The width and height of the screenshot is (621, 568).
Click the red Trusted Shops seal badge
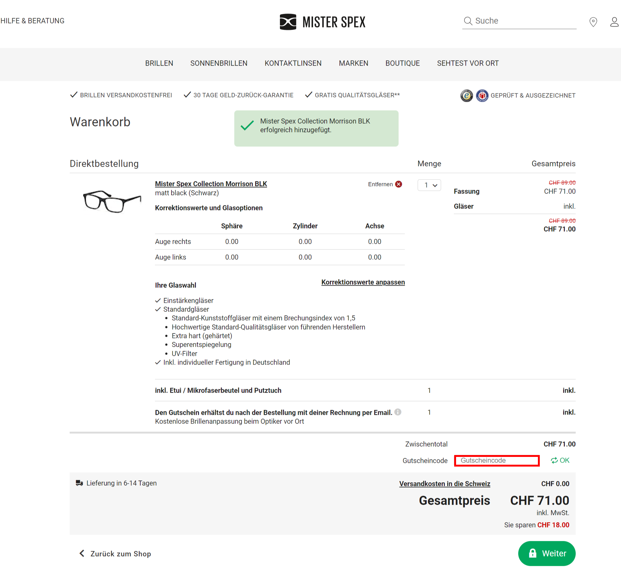point(482,95)
